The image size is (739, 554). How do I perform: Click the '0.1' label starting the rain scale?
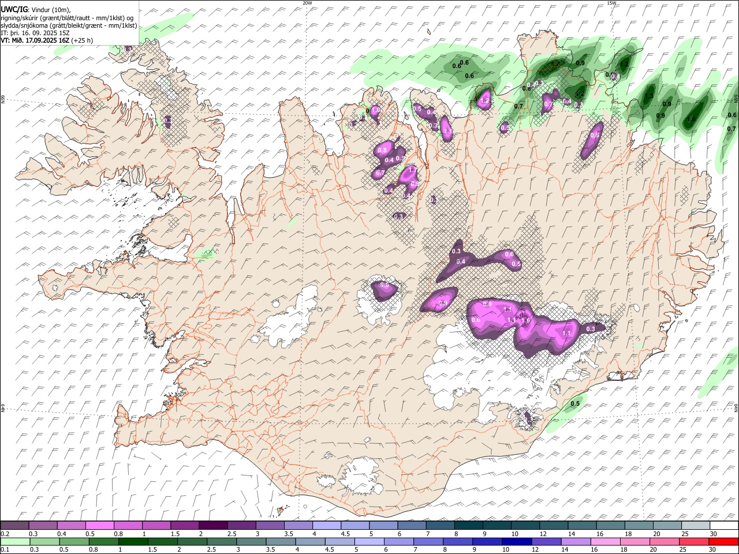[x=5, y=550]
